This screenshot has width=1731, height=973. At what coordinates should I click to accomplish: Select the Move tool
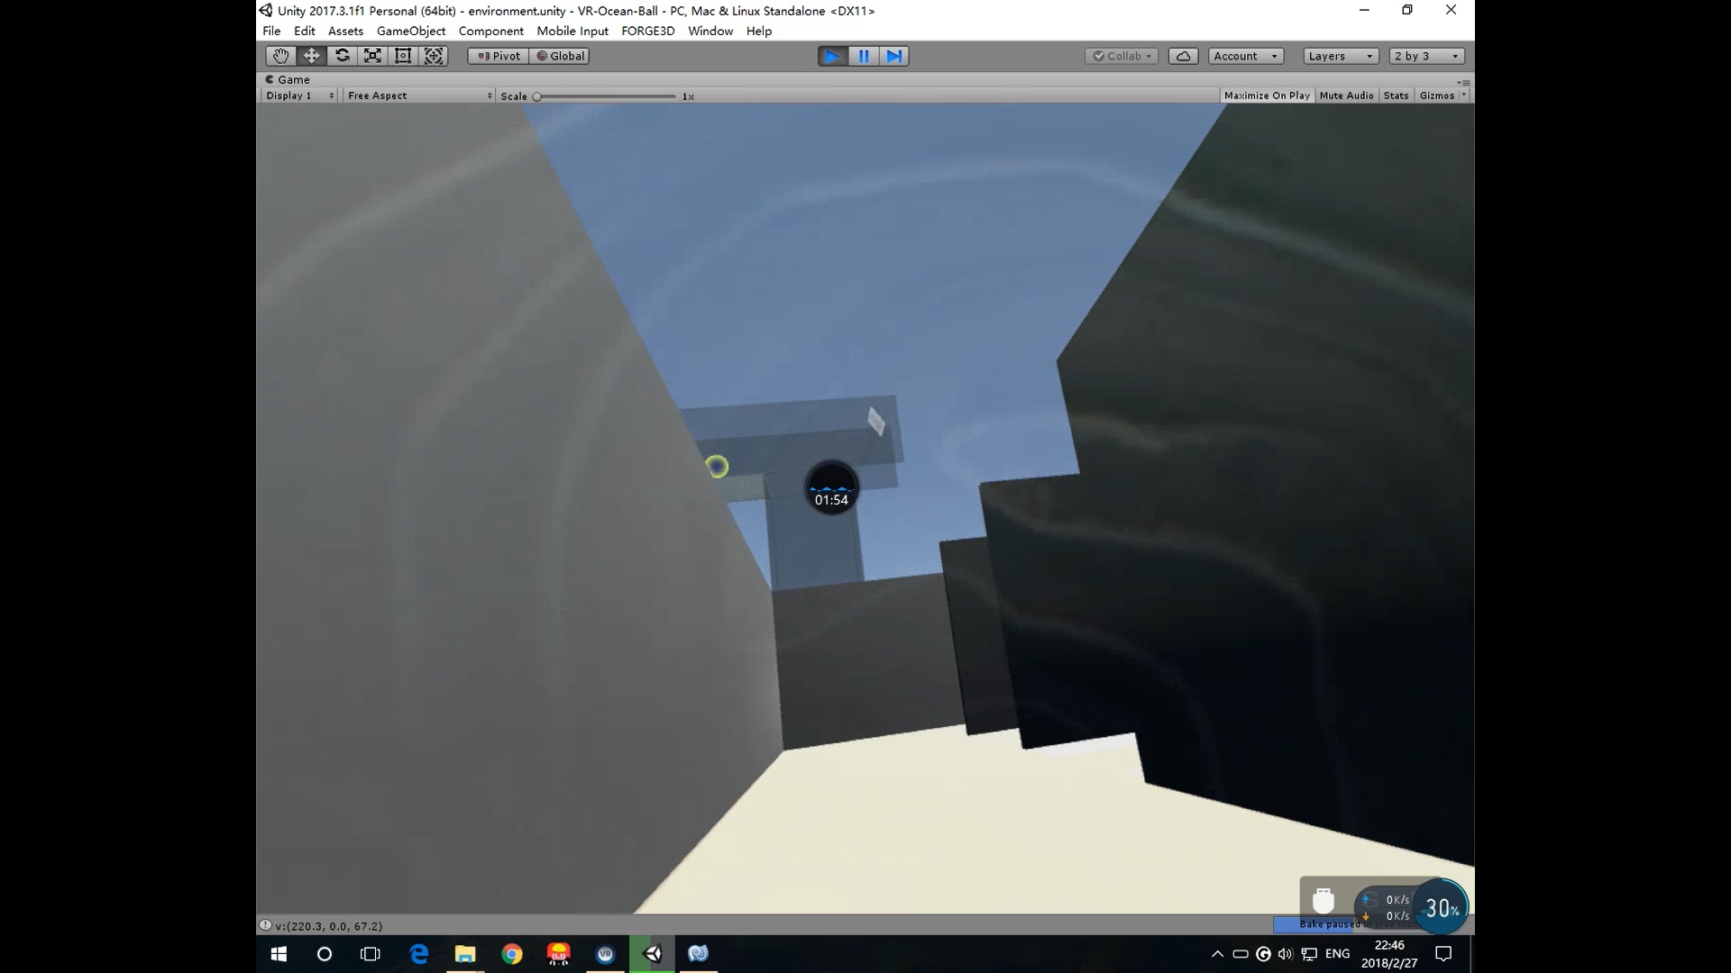(x=311, y=56)
